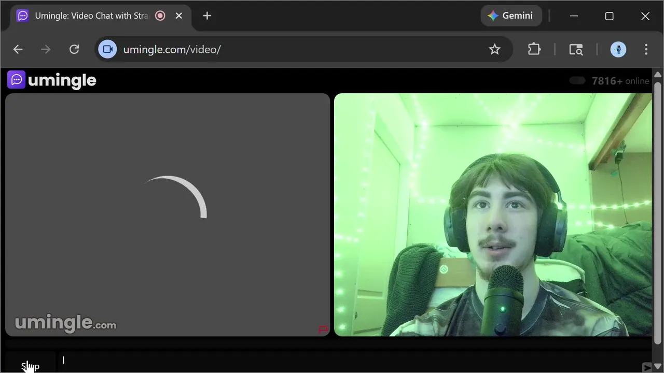Open the Gemini button

(x=511, y=16)
